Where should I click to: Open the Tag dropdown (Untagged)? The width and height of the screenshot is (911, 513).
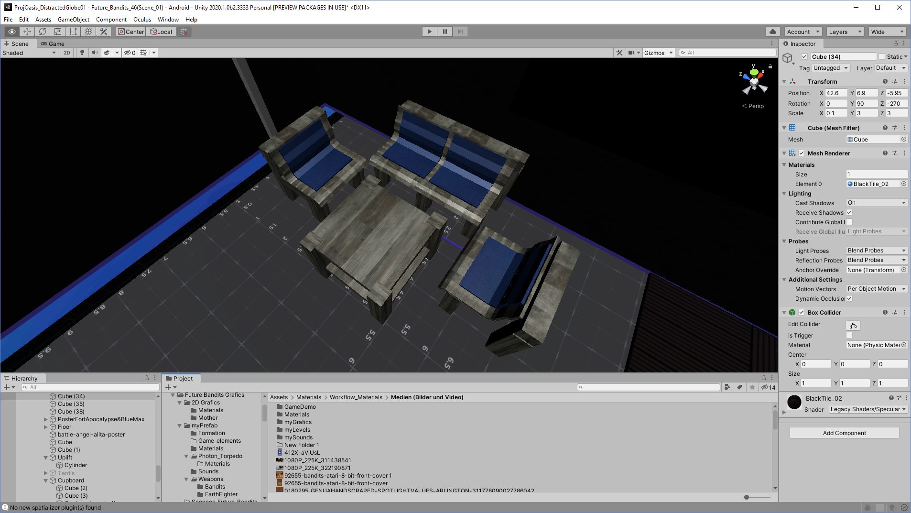coord(831,68)
